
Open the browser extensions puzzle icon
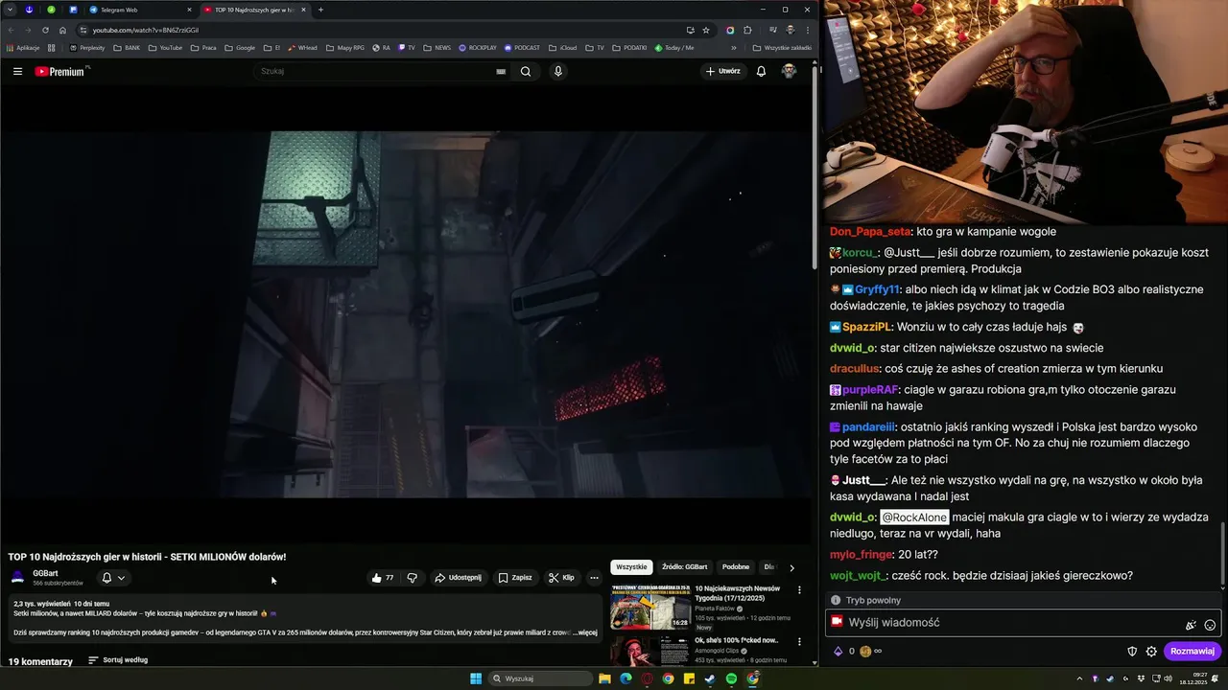[x=747, y=30]
